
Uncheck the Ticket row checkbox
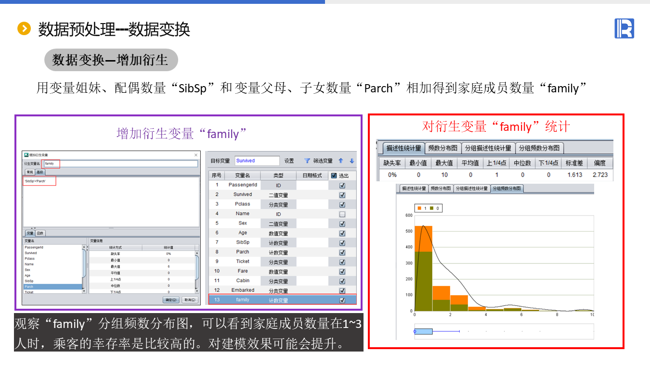[x=342, y=262]
